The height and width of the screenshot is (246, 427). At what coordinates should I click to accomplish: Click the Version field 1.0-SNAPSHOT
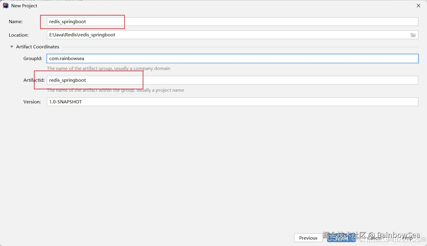232,102
